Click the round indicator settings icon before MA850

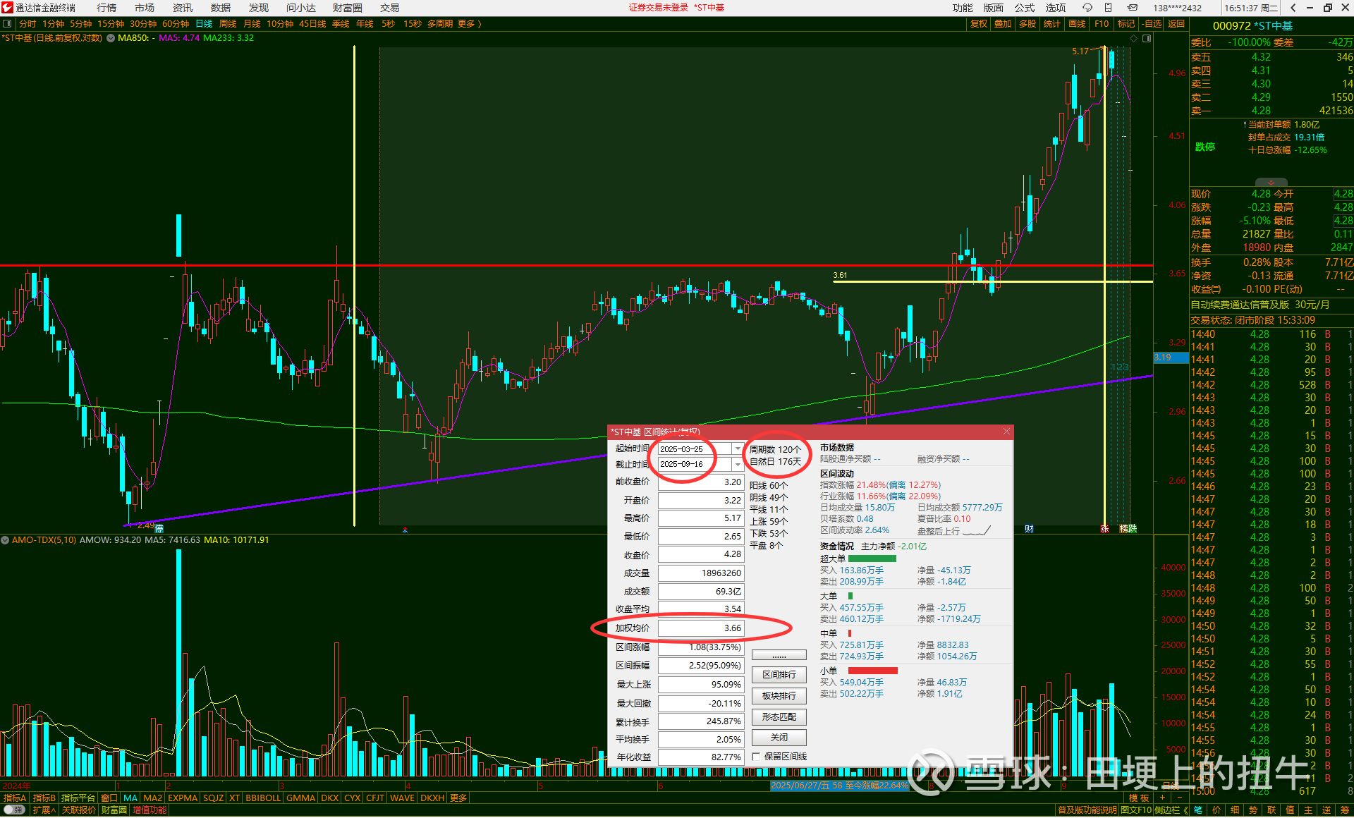(x=111, y=38)
